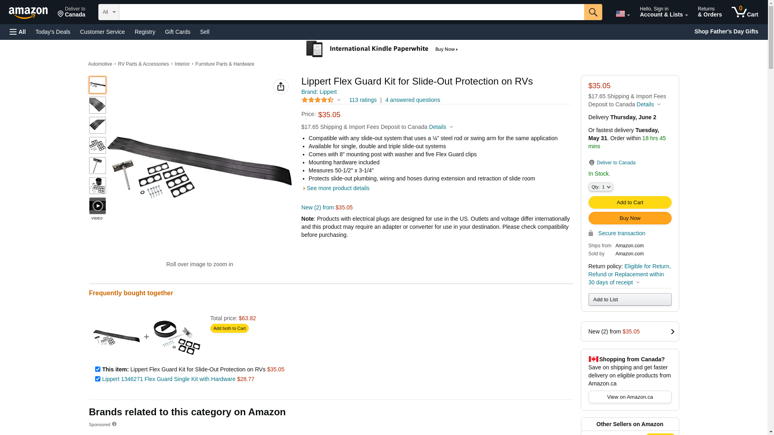Open the shopping cart icon
Screen dimensions: 774x435
(x=745, y=12)
